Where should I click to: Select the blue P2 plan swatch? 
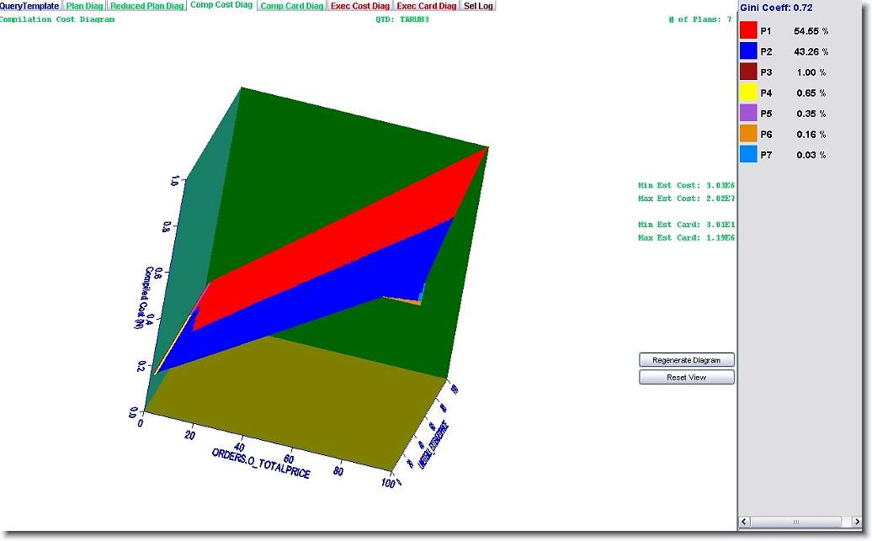(x=748, y=51)
